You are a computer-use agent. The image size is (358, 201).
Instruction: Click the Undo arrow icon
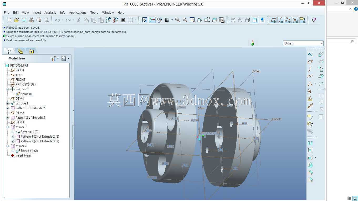click(57, 20)
